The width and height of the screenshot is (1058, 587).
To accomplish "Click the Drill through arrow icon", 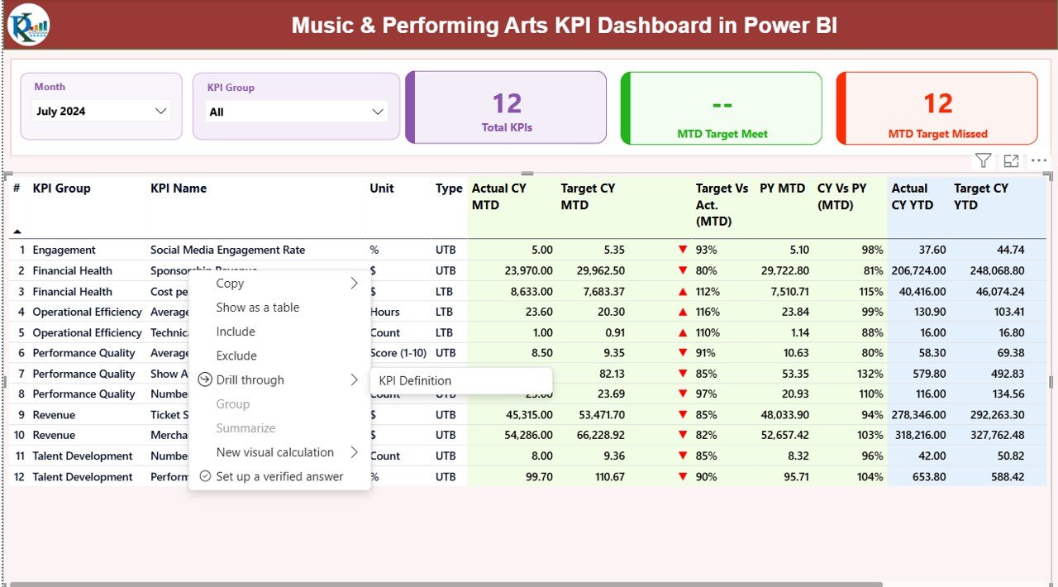I will click(355, 379).
